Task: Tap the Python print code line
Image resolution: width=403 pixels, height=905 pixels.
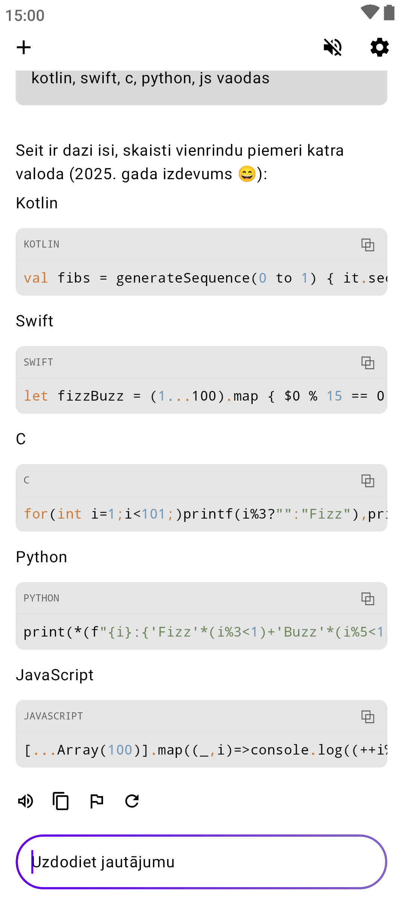Action: click(201, 632)
